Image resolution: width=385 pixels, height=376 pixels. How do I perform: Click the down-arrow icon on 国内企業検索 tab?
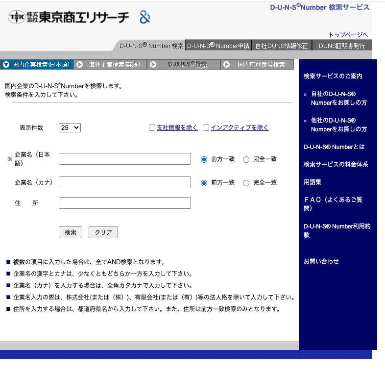pos(6,64)
